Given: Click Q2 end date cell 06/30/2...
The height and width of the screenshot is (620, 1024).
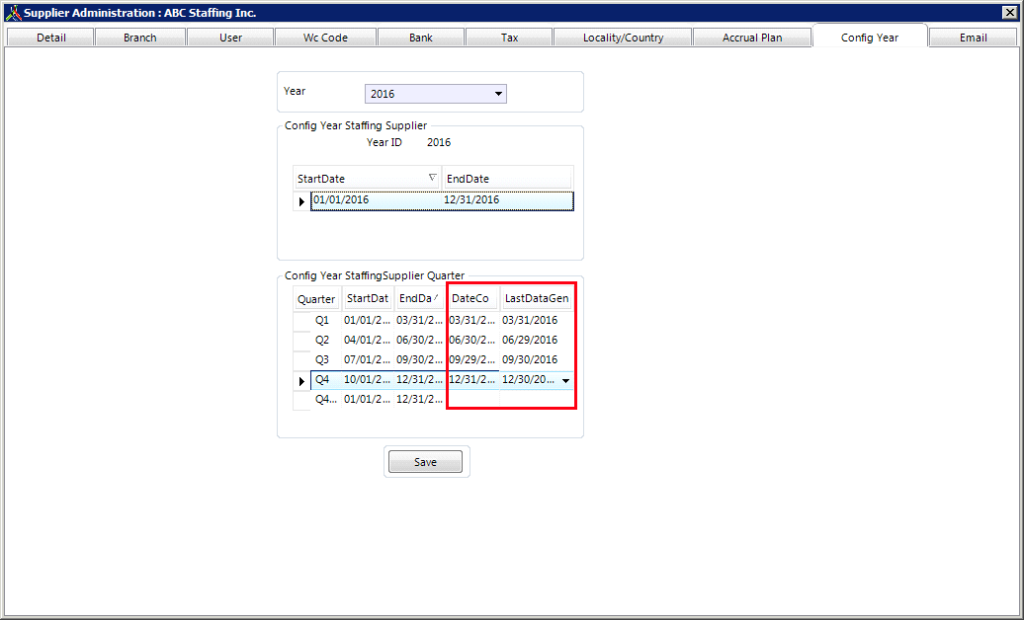Looking at the screenshot, I should pos(420,340).
